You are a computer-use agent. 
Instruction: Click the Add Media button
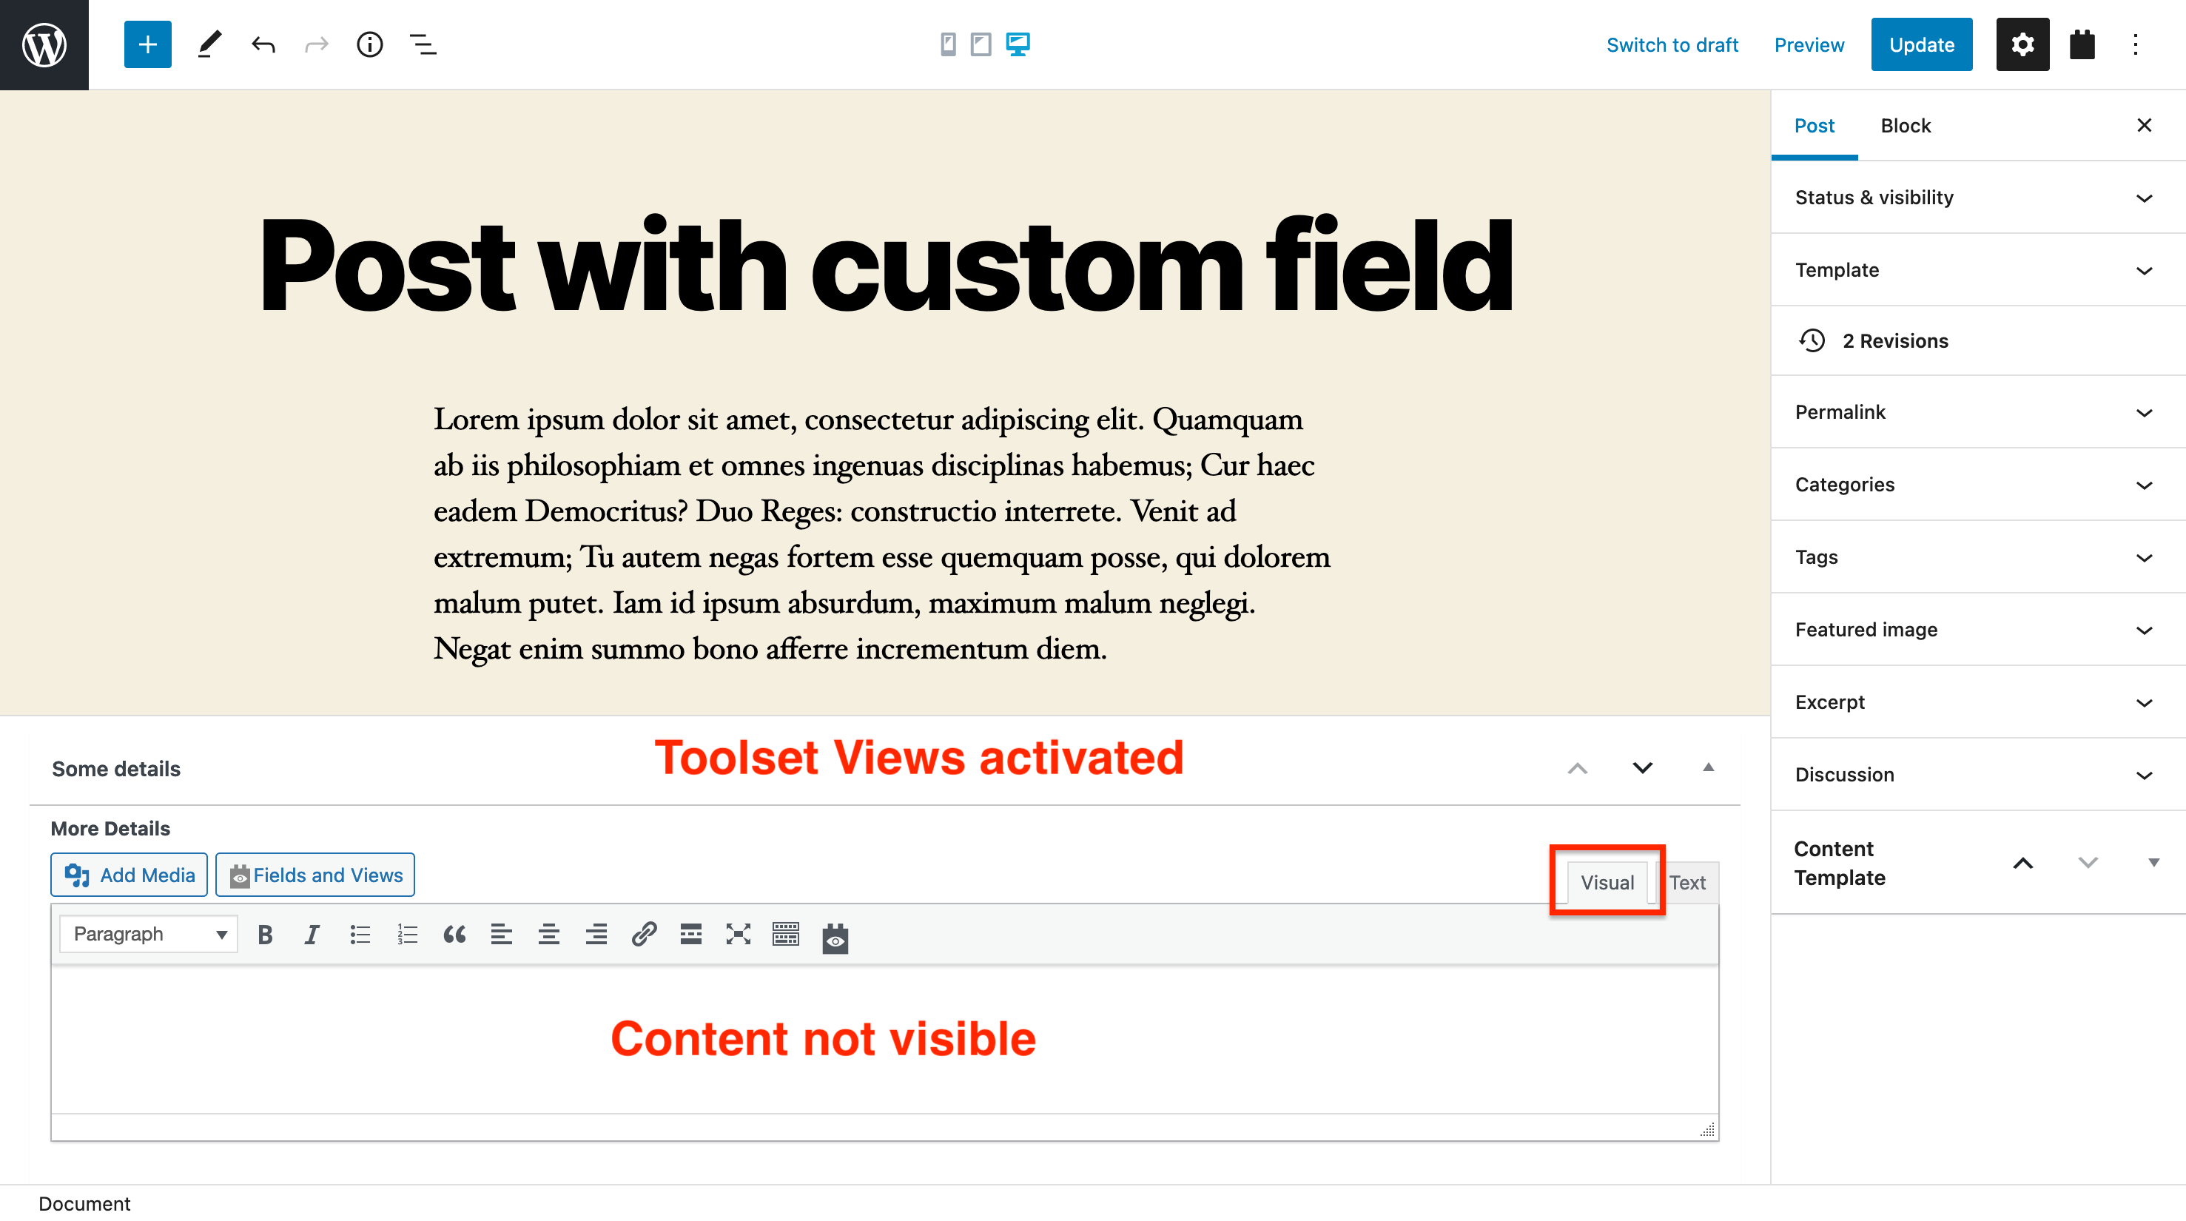[x=129, y=875]
